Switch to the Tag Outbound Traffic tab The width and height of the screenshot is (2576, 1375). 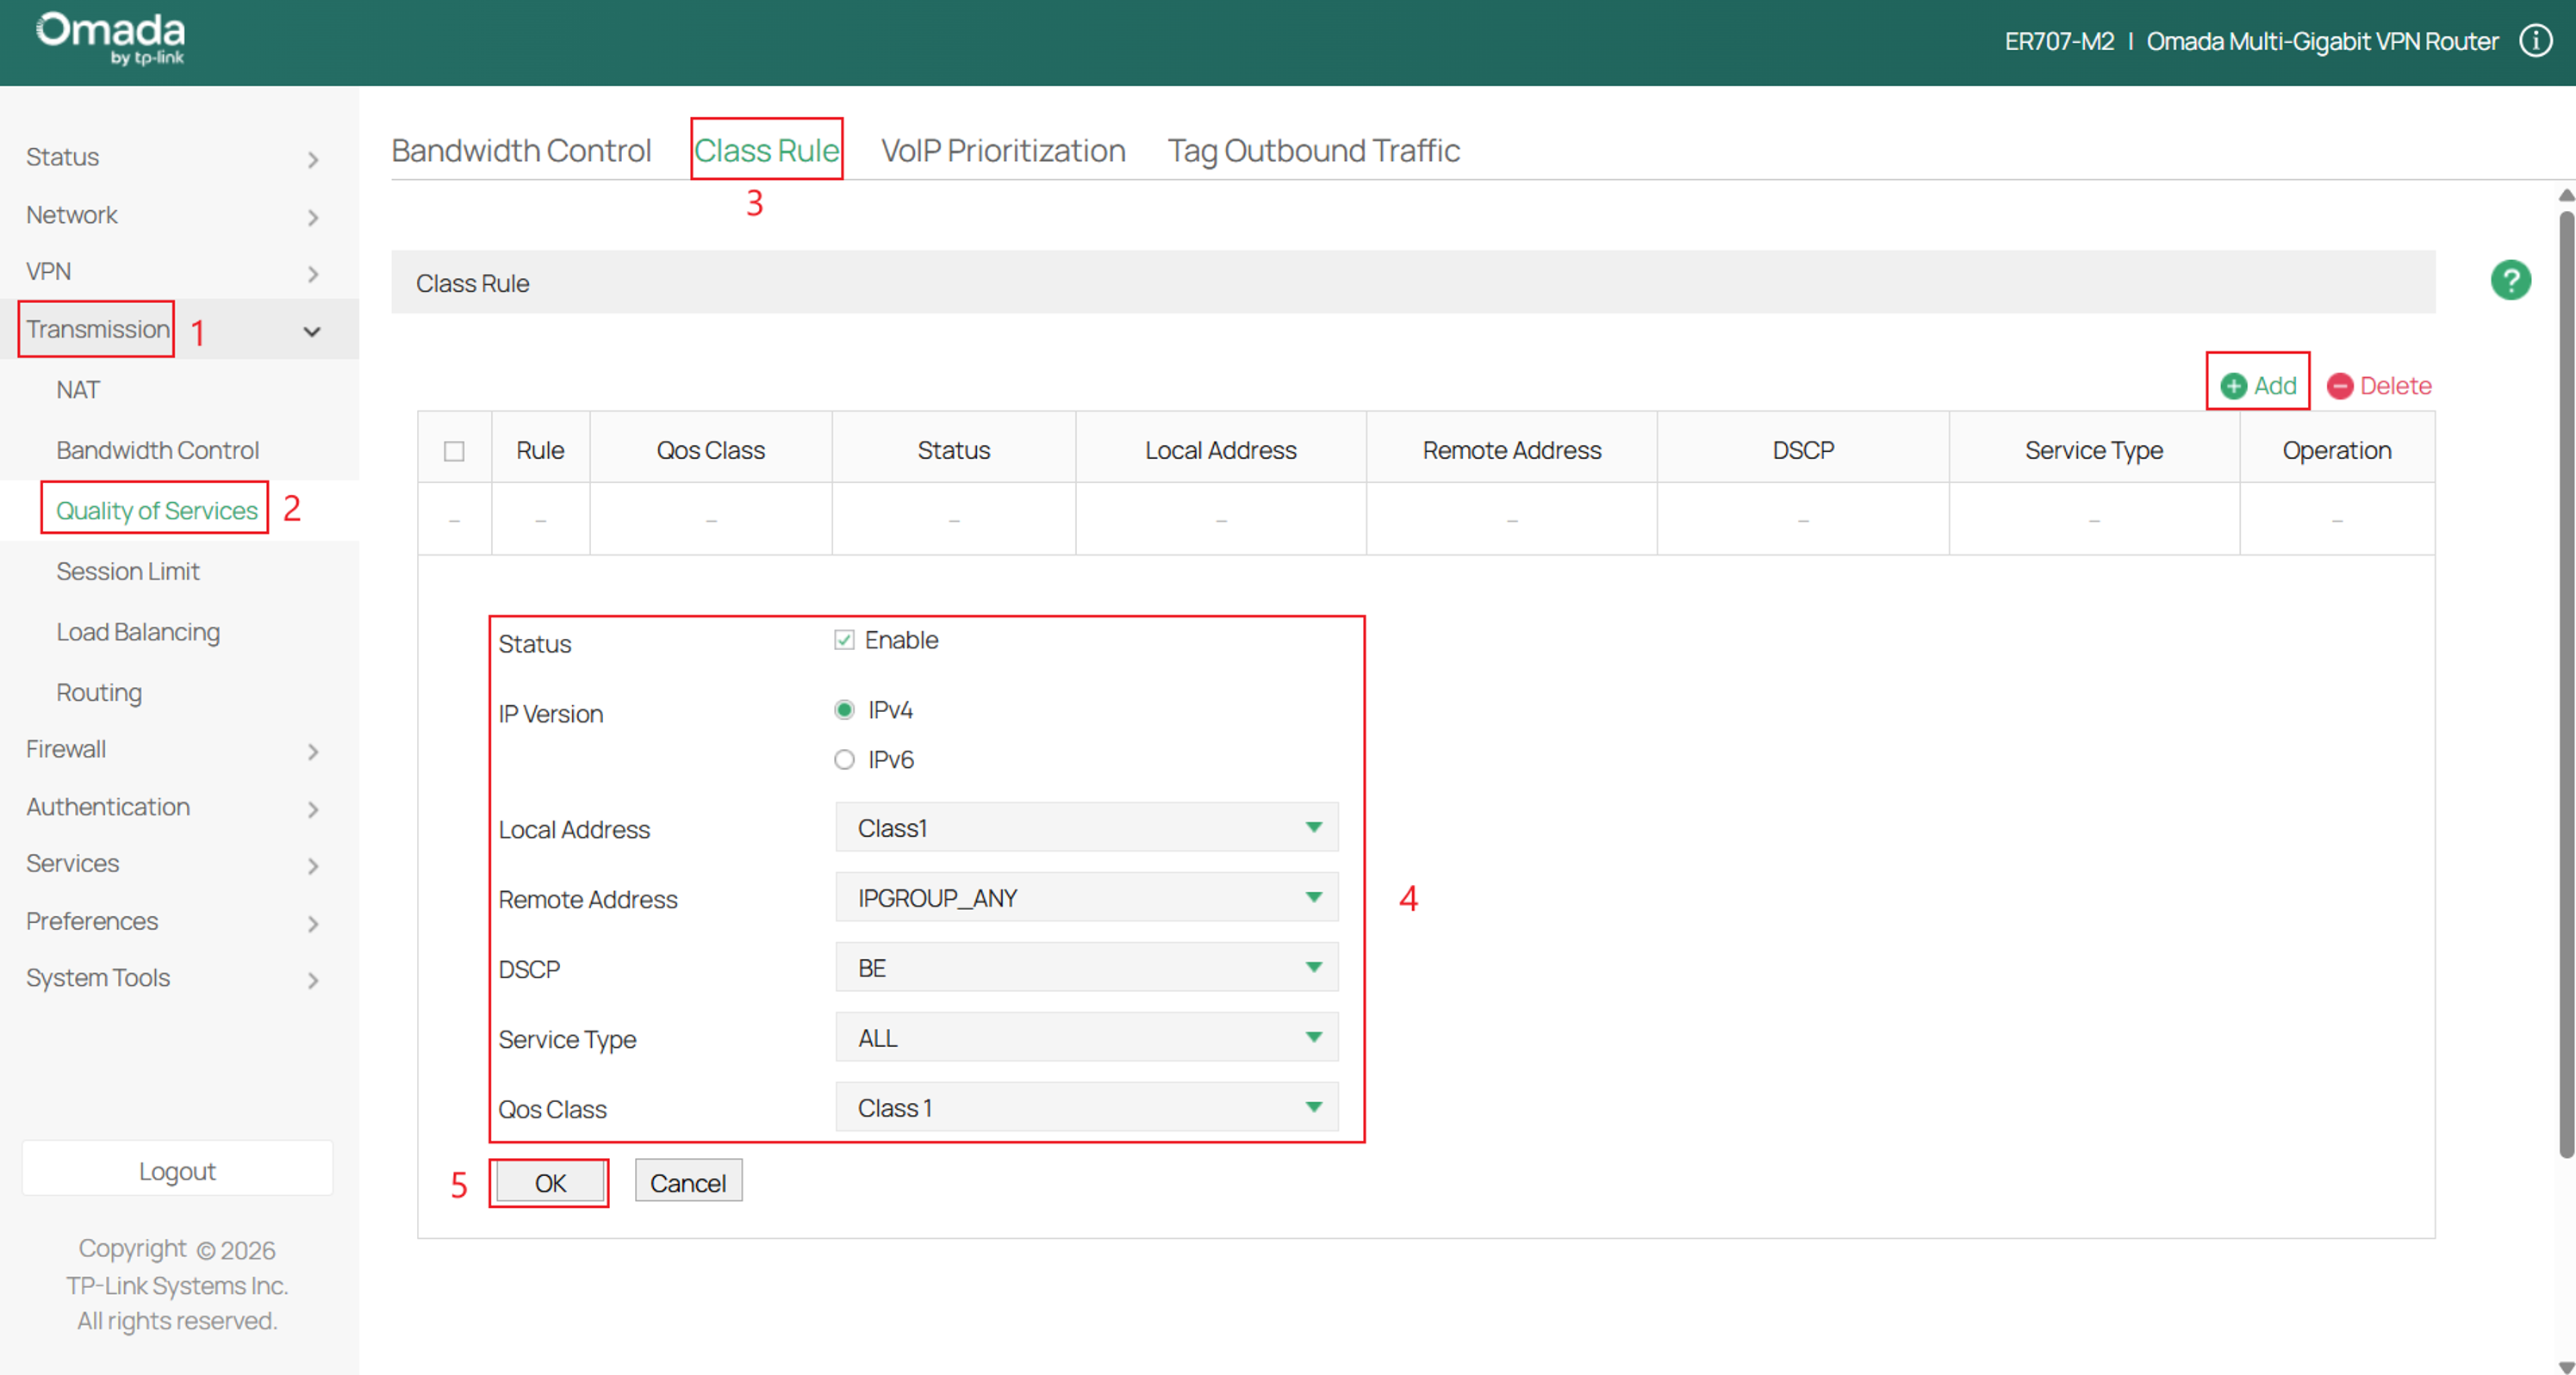click(1314, 151)
